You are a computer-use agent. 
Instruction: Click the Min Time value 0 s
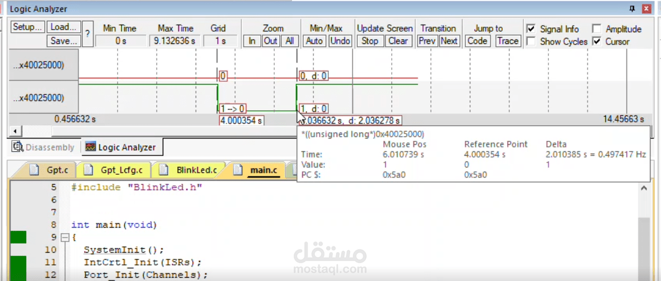tap(120, 41)
